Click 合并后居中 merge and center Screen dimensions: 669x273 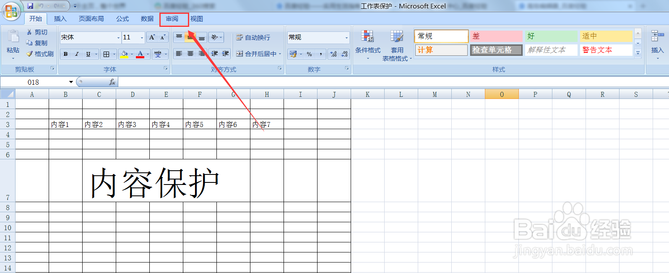pos(256,54)
